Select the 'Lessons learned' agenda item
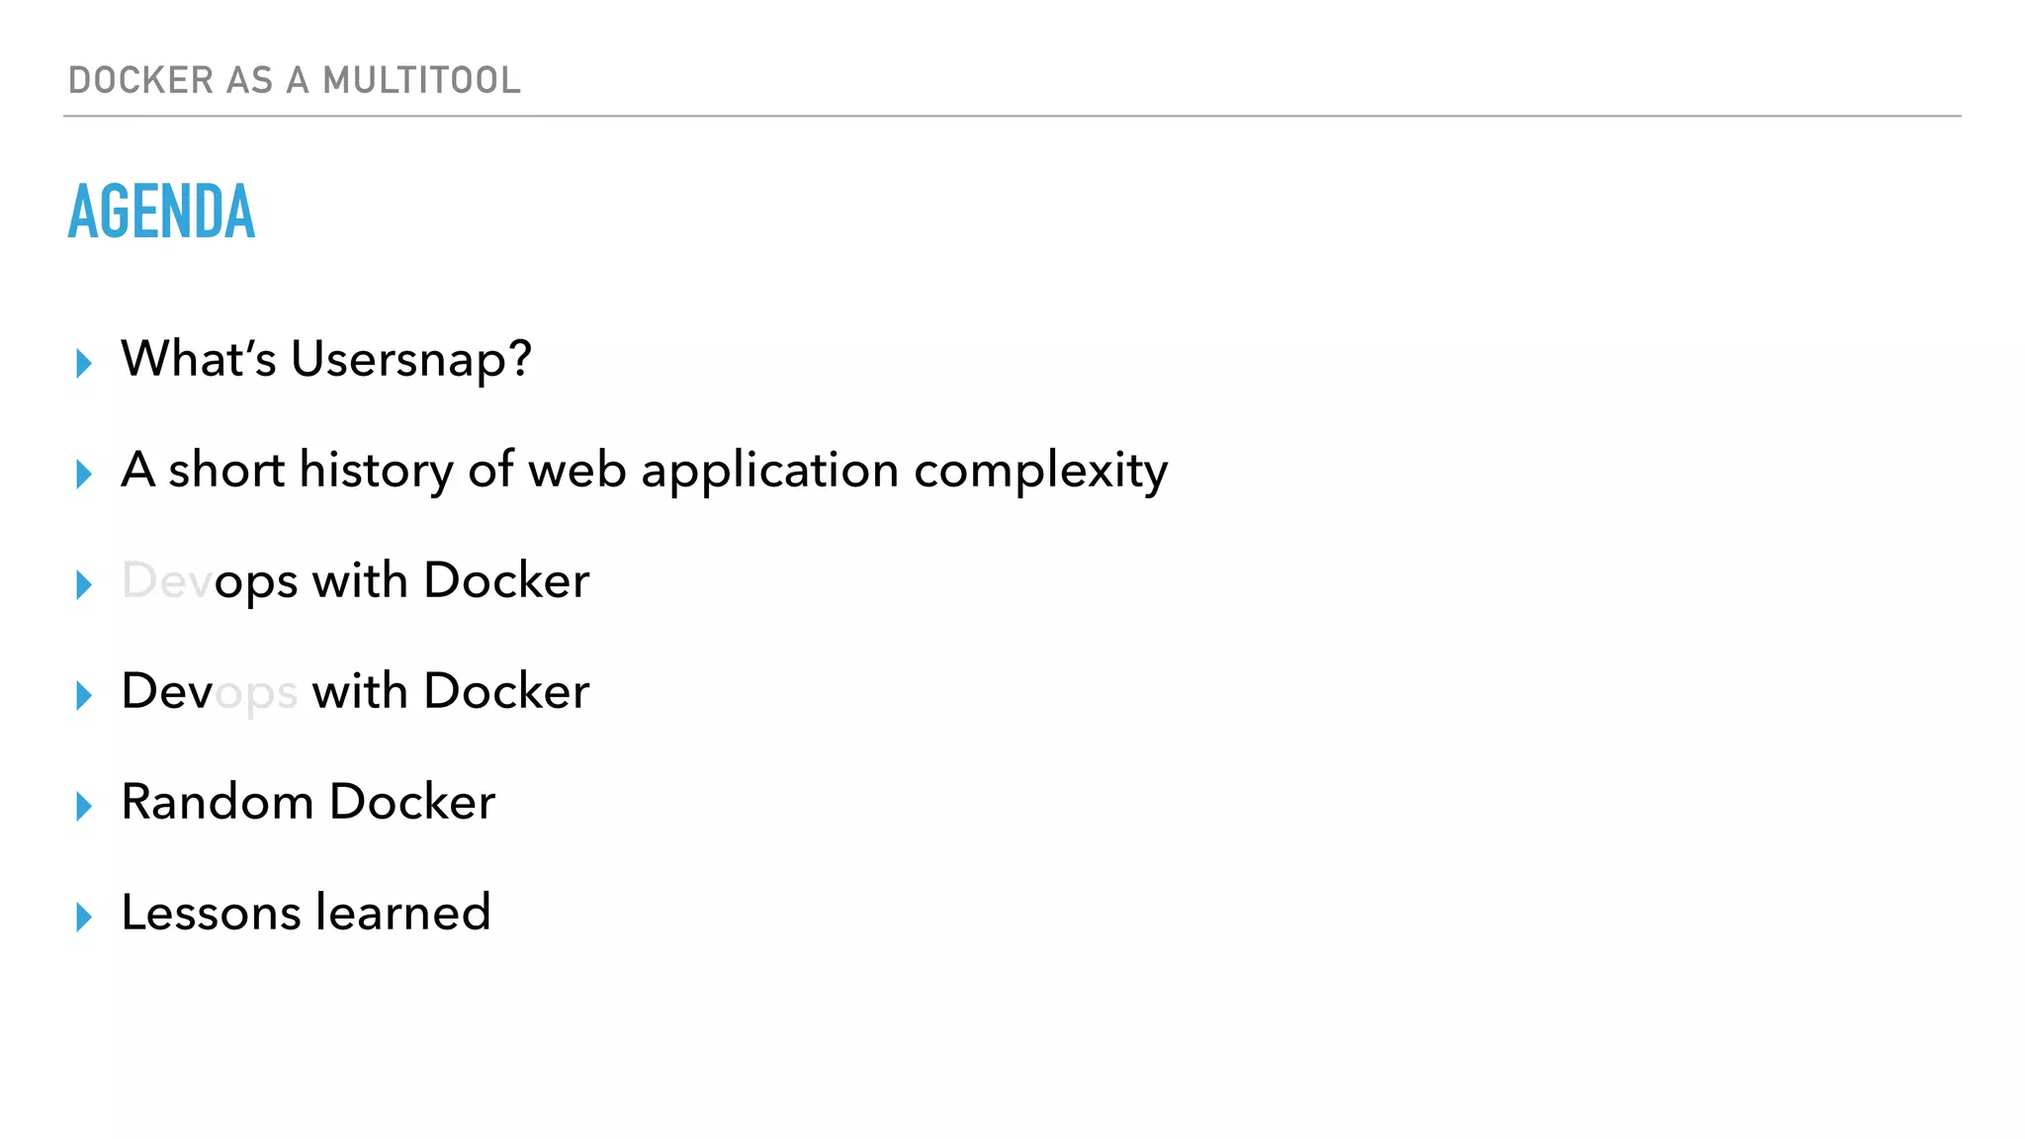The width and height of the screenshot is (2025, 1139). 306,913
